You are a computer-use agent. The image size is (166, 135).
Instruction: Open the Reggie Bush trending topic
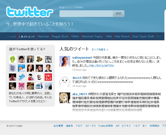tap(60, 36)
